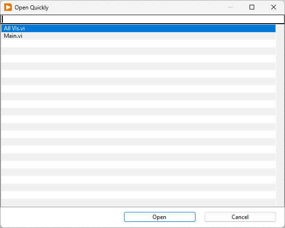
Task: Click the highlighted blue row's empty right side
Action: (189, 28)
